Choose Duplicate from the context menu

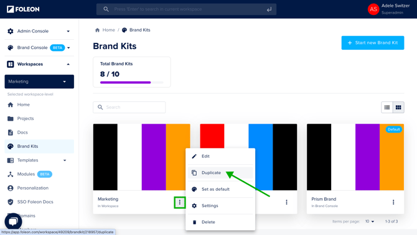pyautogui.click(x=220, y=173)
